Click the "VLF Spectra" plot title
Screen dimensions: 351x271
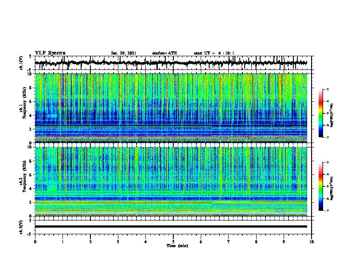tap(50, 53)
